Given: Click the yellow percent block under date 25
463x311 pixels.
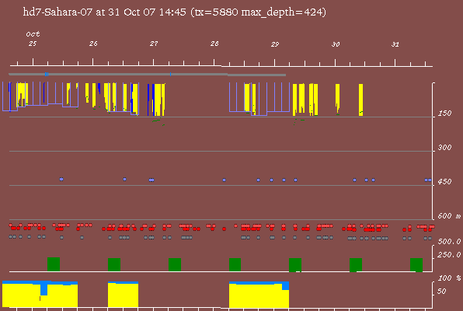Looking at the screenshot, I should point(40,295).
